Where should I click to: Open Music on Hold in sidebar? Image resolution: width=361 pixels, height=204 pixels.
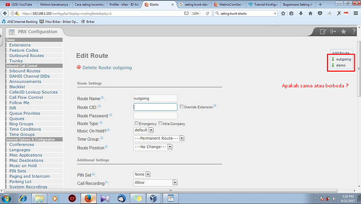[23, 165]
